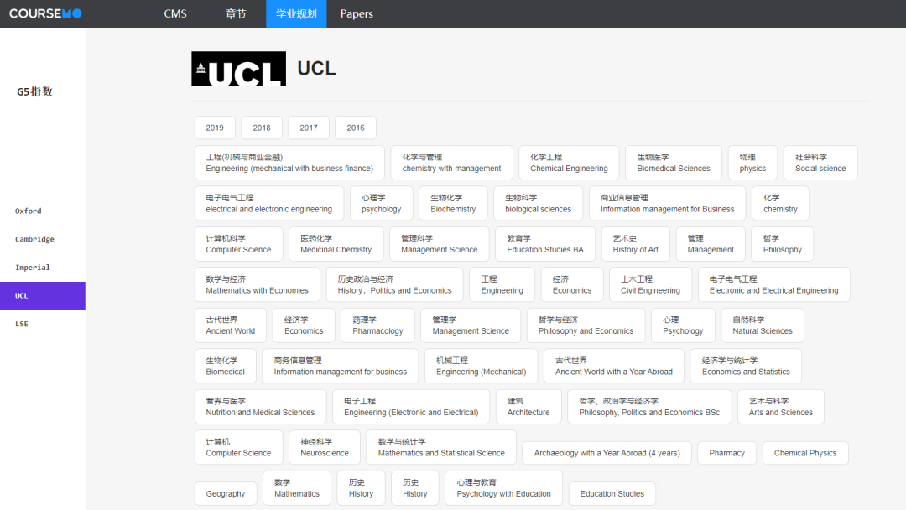
Task: Open Economics (经济) tile
Action: click(x=572, y=284)
